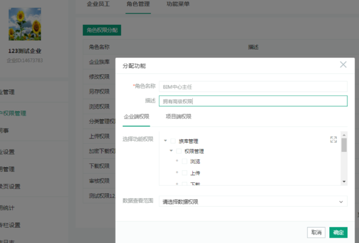The height and width of the screenshot is (243, 359).
Task: Collapse the 族库管理 tree node arrow
Action: coord(166,140)
